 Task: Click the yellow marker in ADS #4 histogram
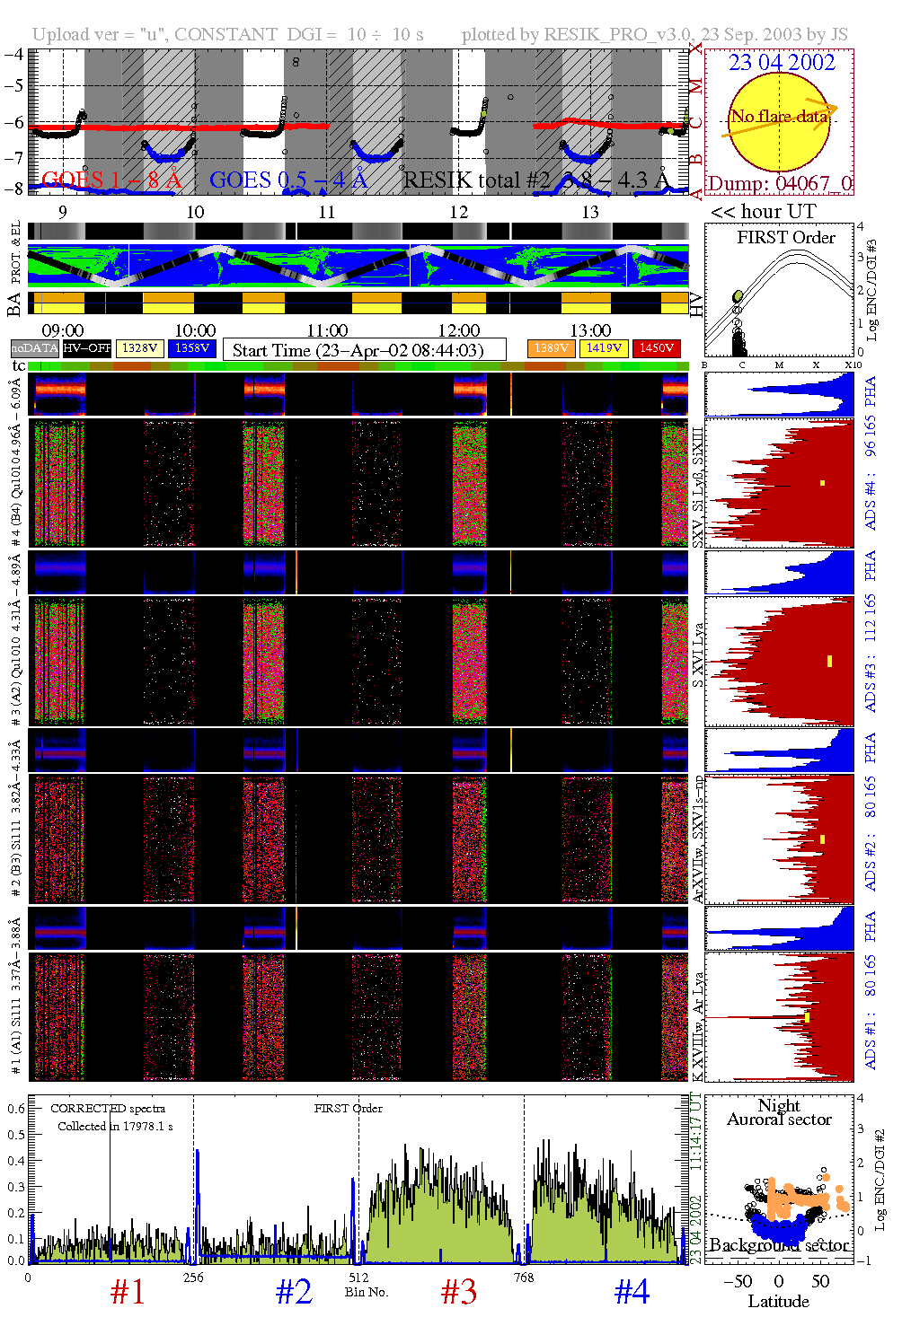coord(822,483)
